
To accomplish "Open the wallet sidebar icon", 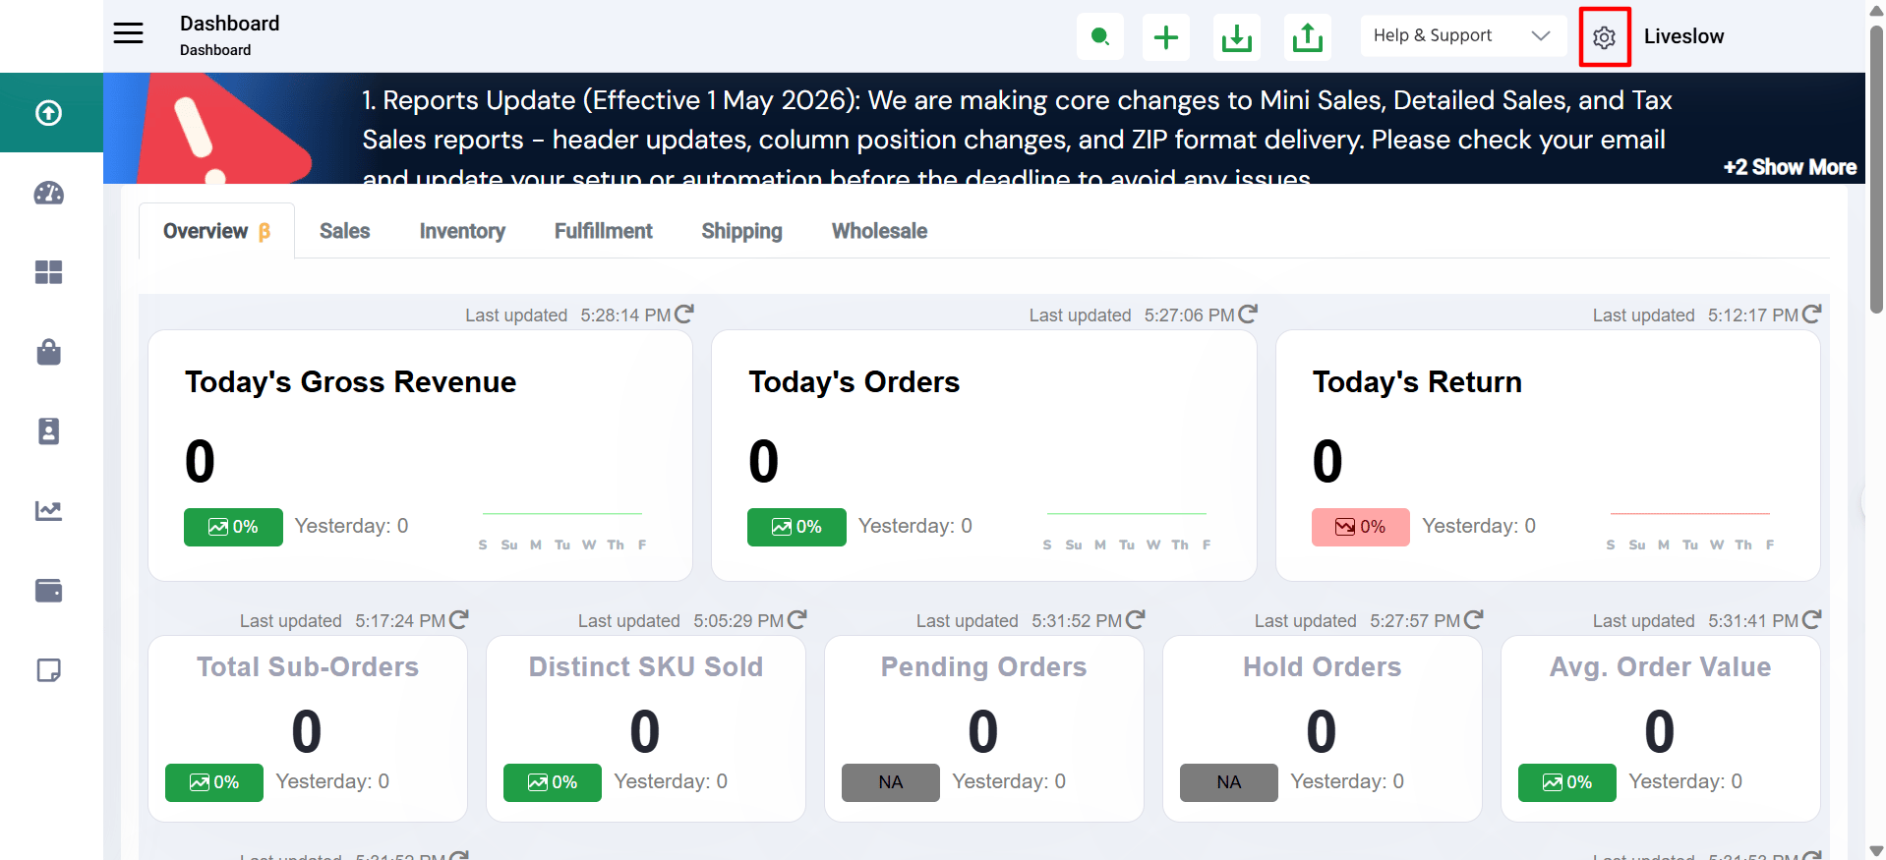I will click(x=49, y=591).
